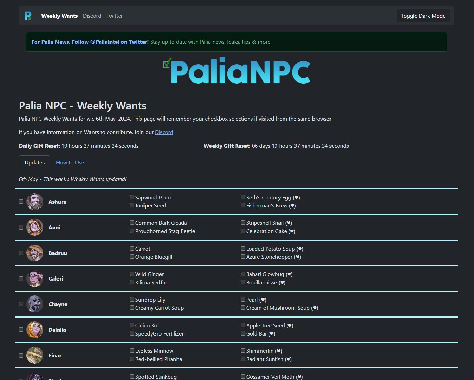Click the Ashura name label
The height and width of the screenshot is (380, 474).
click(57, 202)
